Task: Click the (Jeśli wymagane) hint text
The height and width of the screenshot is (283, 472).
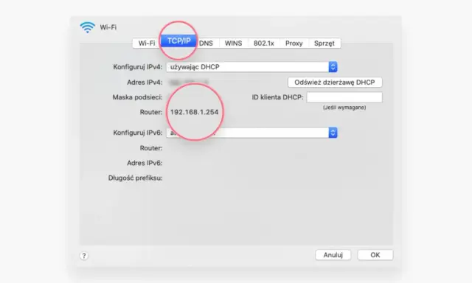Action: pos(344,108)
